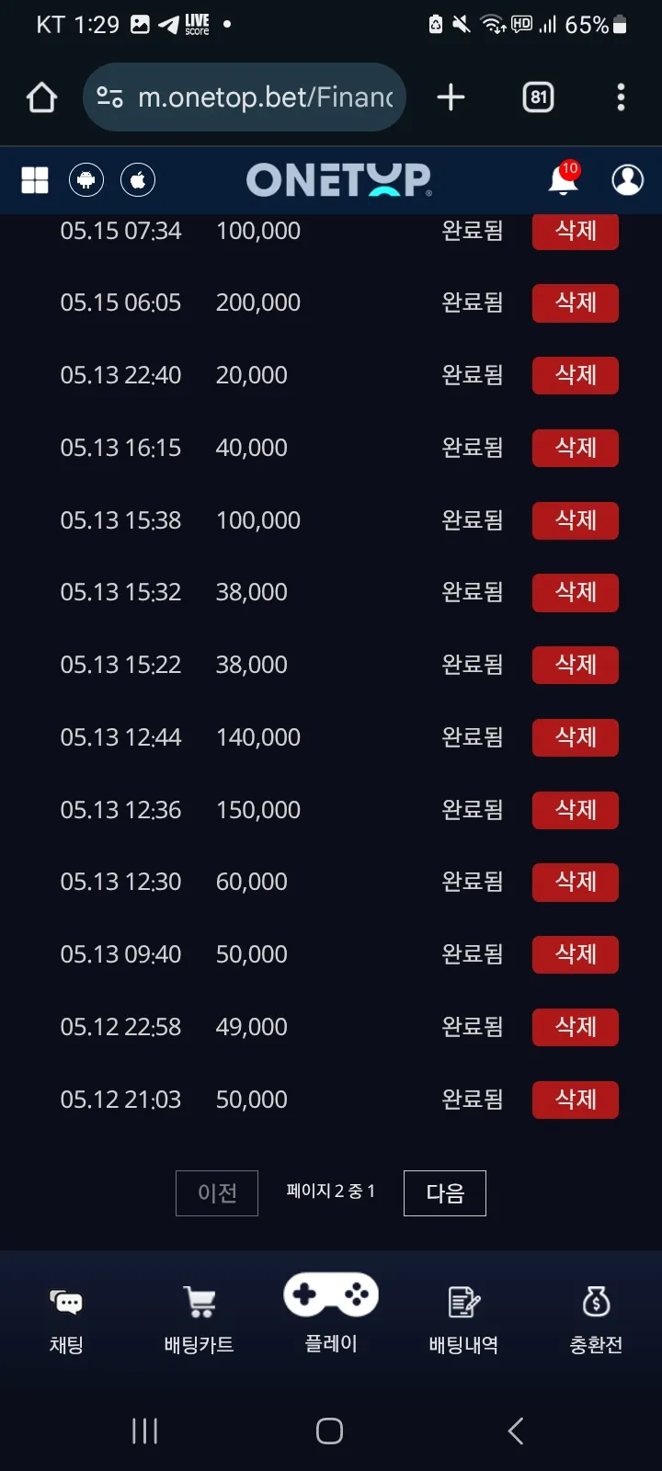Delete the 05.13 12:36 150,000 entry
The width and height of the screenshot is (662, 1471).
576,810
